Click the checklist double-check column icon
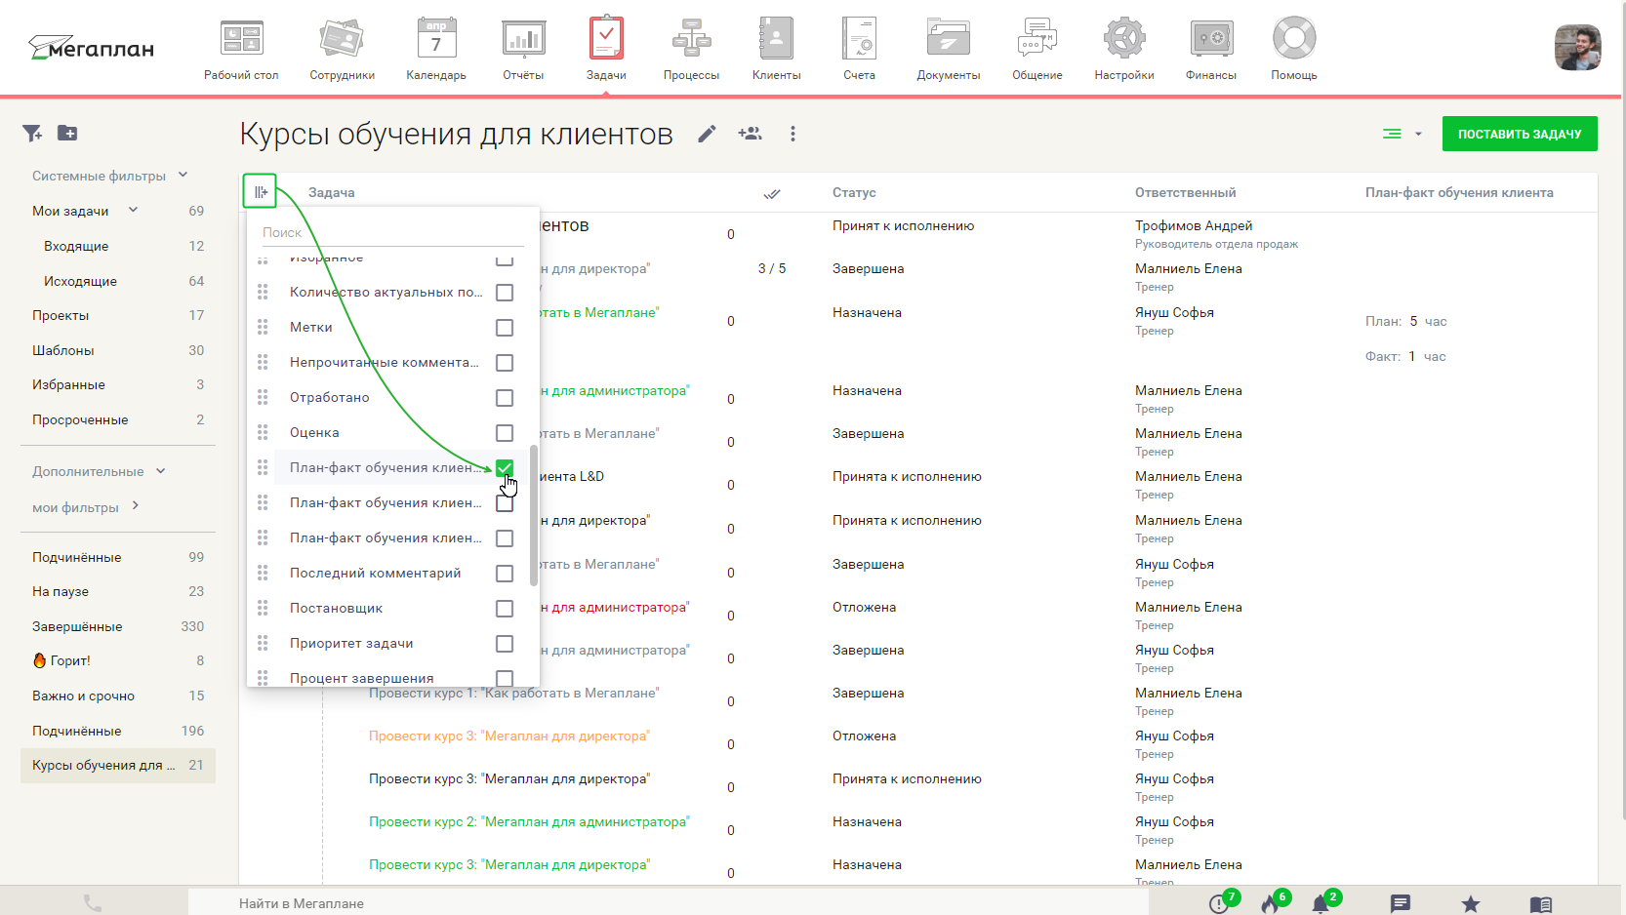 pos(772,193)
